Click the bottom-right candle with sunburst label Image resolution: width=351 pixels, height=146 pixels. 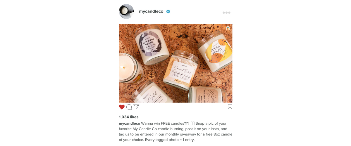(208, 94)
